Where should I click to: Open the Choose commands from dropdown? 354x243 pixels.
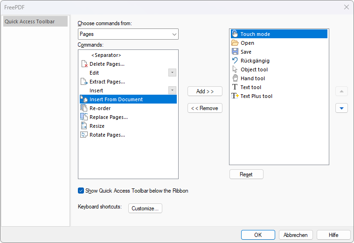click(x=128, y=34)
